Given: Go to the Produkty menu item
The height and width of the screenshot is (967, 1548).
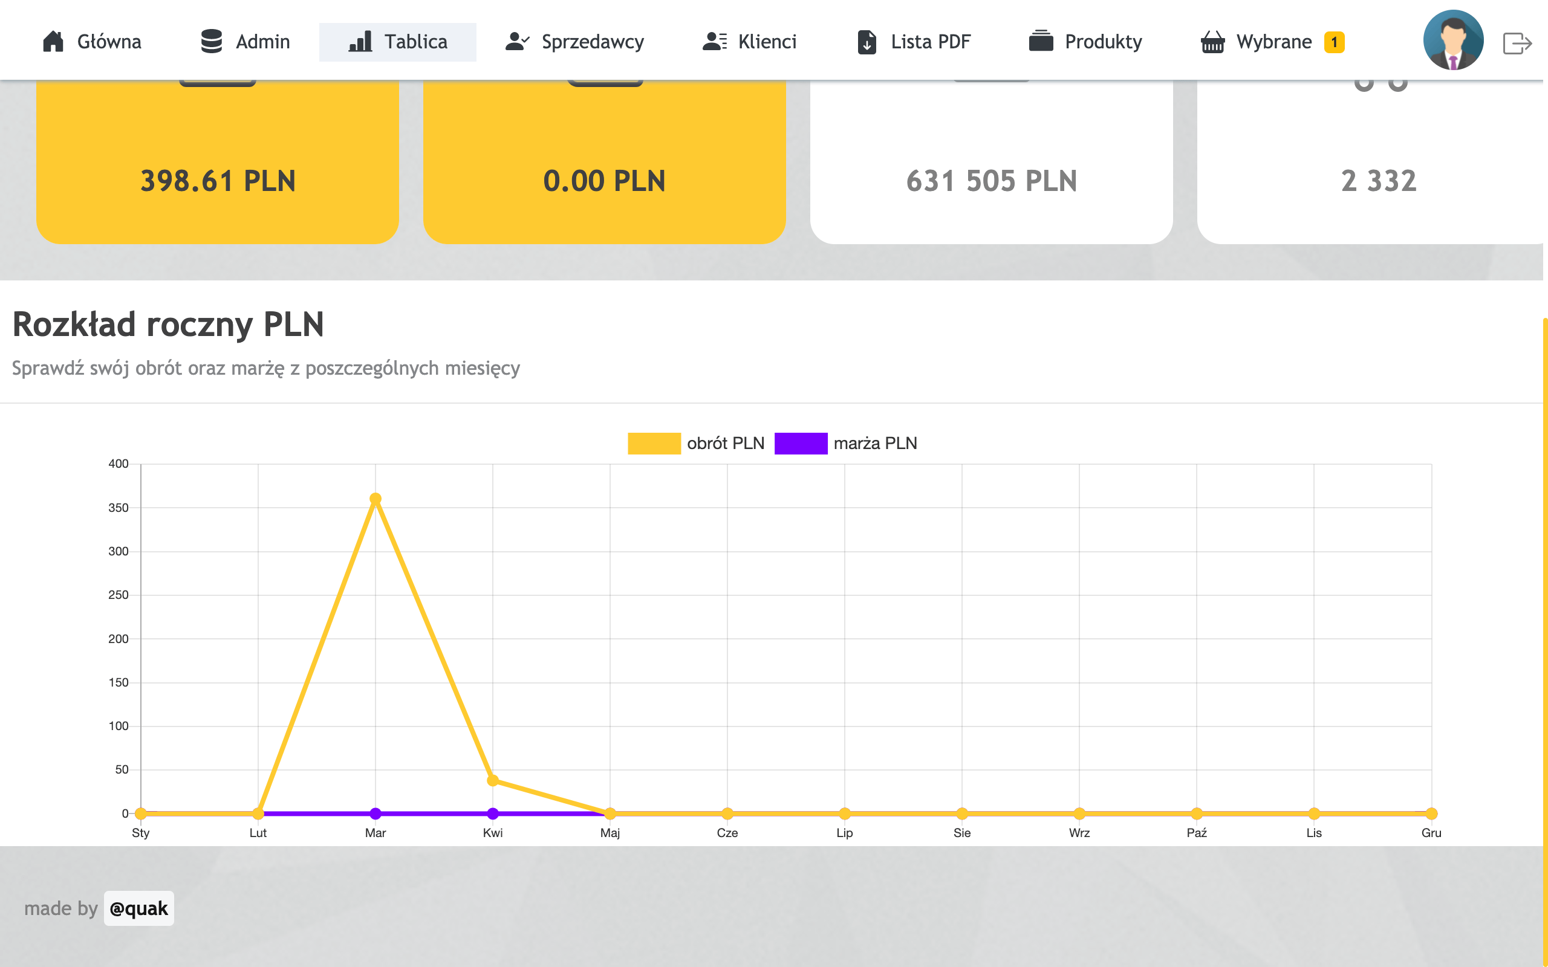Looking at the screenshot, I should point(1103,42).
